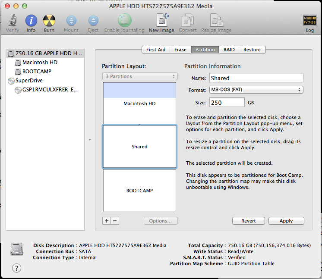Click the Mount toolbar icon

[x=71, y=21]
